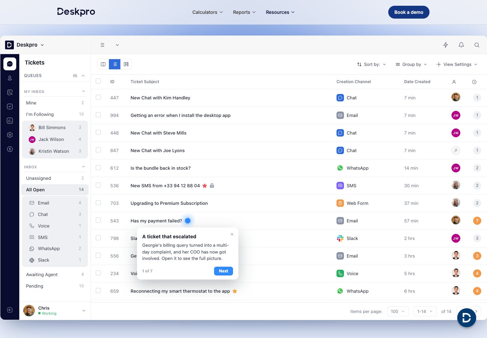Open queue filter sliders icon
This screenshot has height=338, width=487.
[x=75, y=76]
